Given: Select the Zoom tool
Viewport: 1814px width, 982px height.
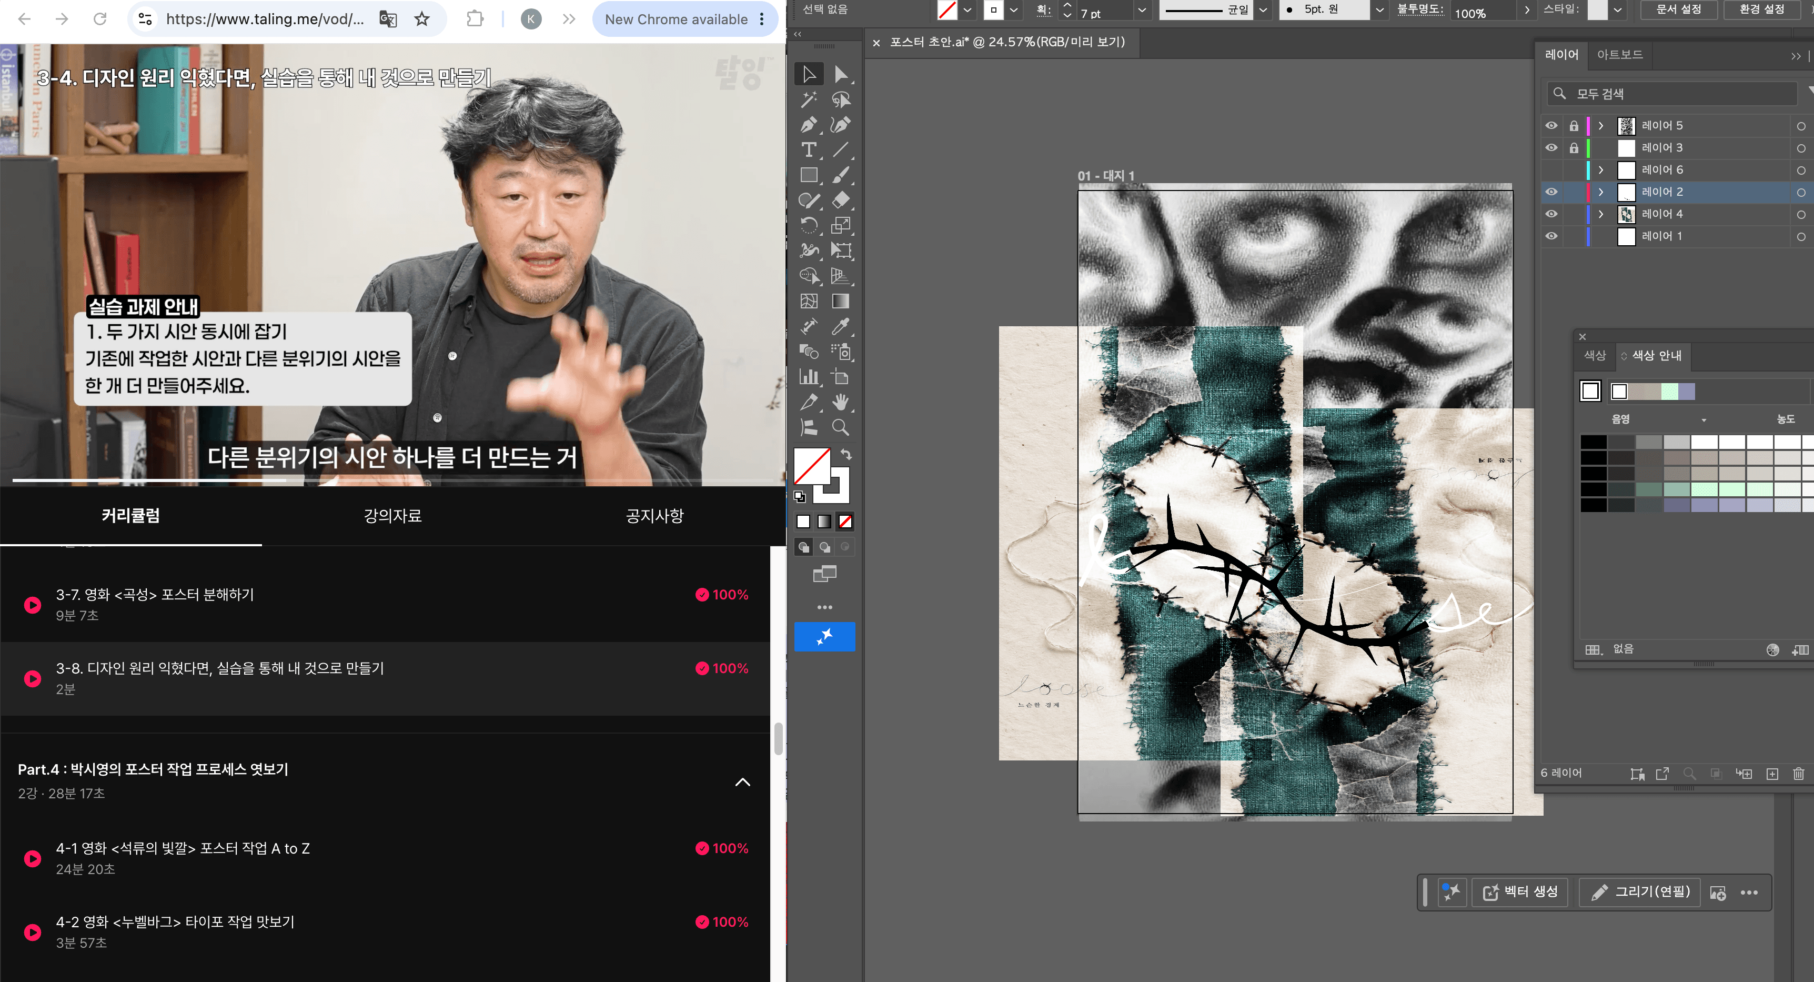Looking at the screenshot, I should pyautogui.click(x=840, y=428).
